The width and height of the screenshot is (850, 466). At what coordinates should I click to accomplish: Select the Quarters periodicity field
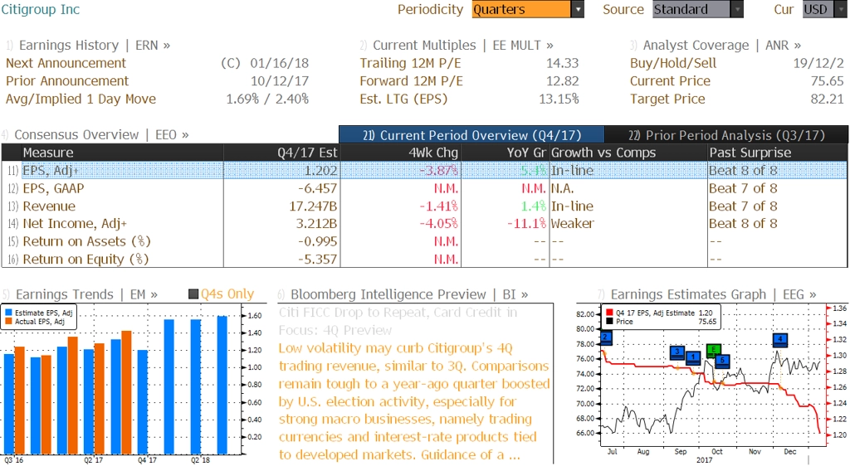(521, 10)
